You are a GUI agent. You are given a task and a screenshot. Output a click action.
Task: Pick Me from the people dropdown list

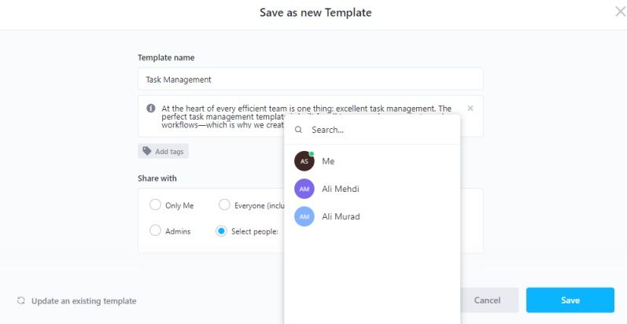328,161
